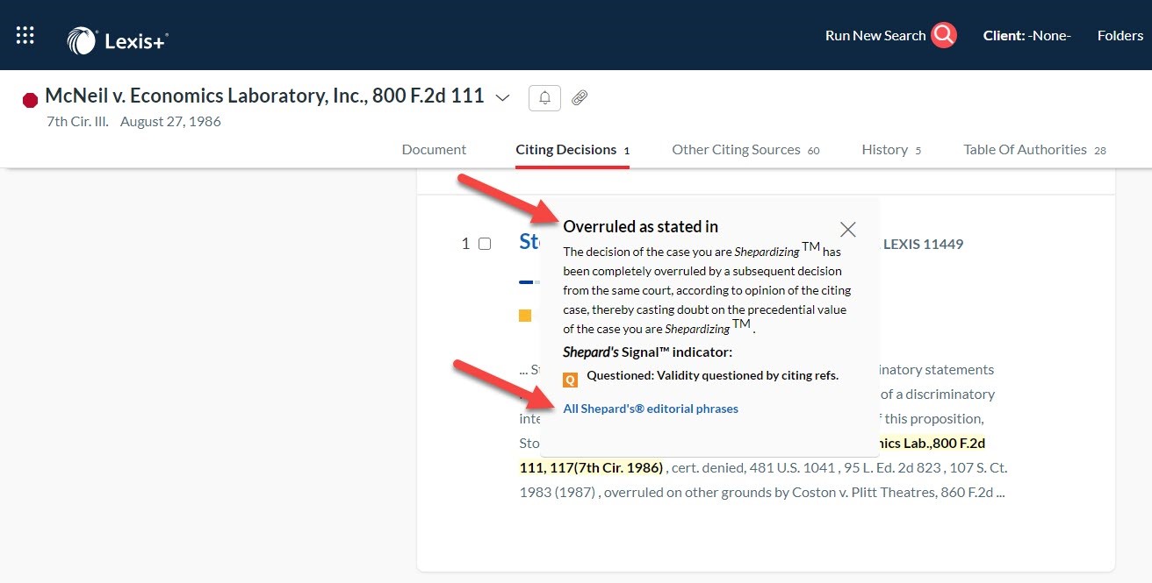Switch to the Document tab

pyautogui.click(x=434, y=149)
